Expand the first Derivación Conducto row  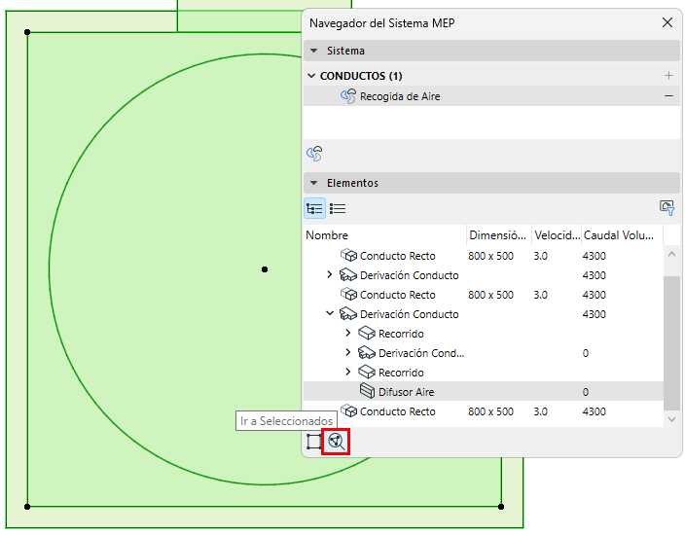[330, 274]
